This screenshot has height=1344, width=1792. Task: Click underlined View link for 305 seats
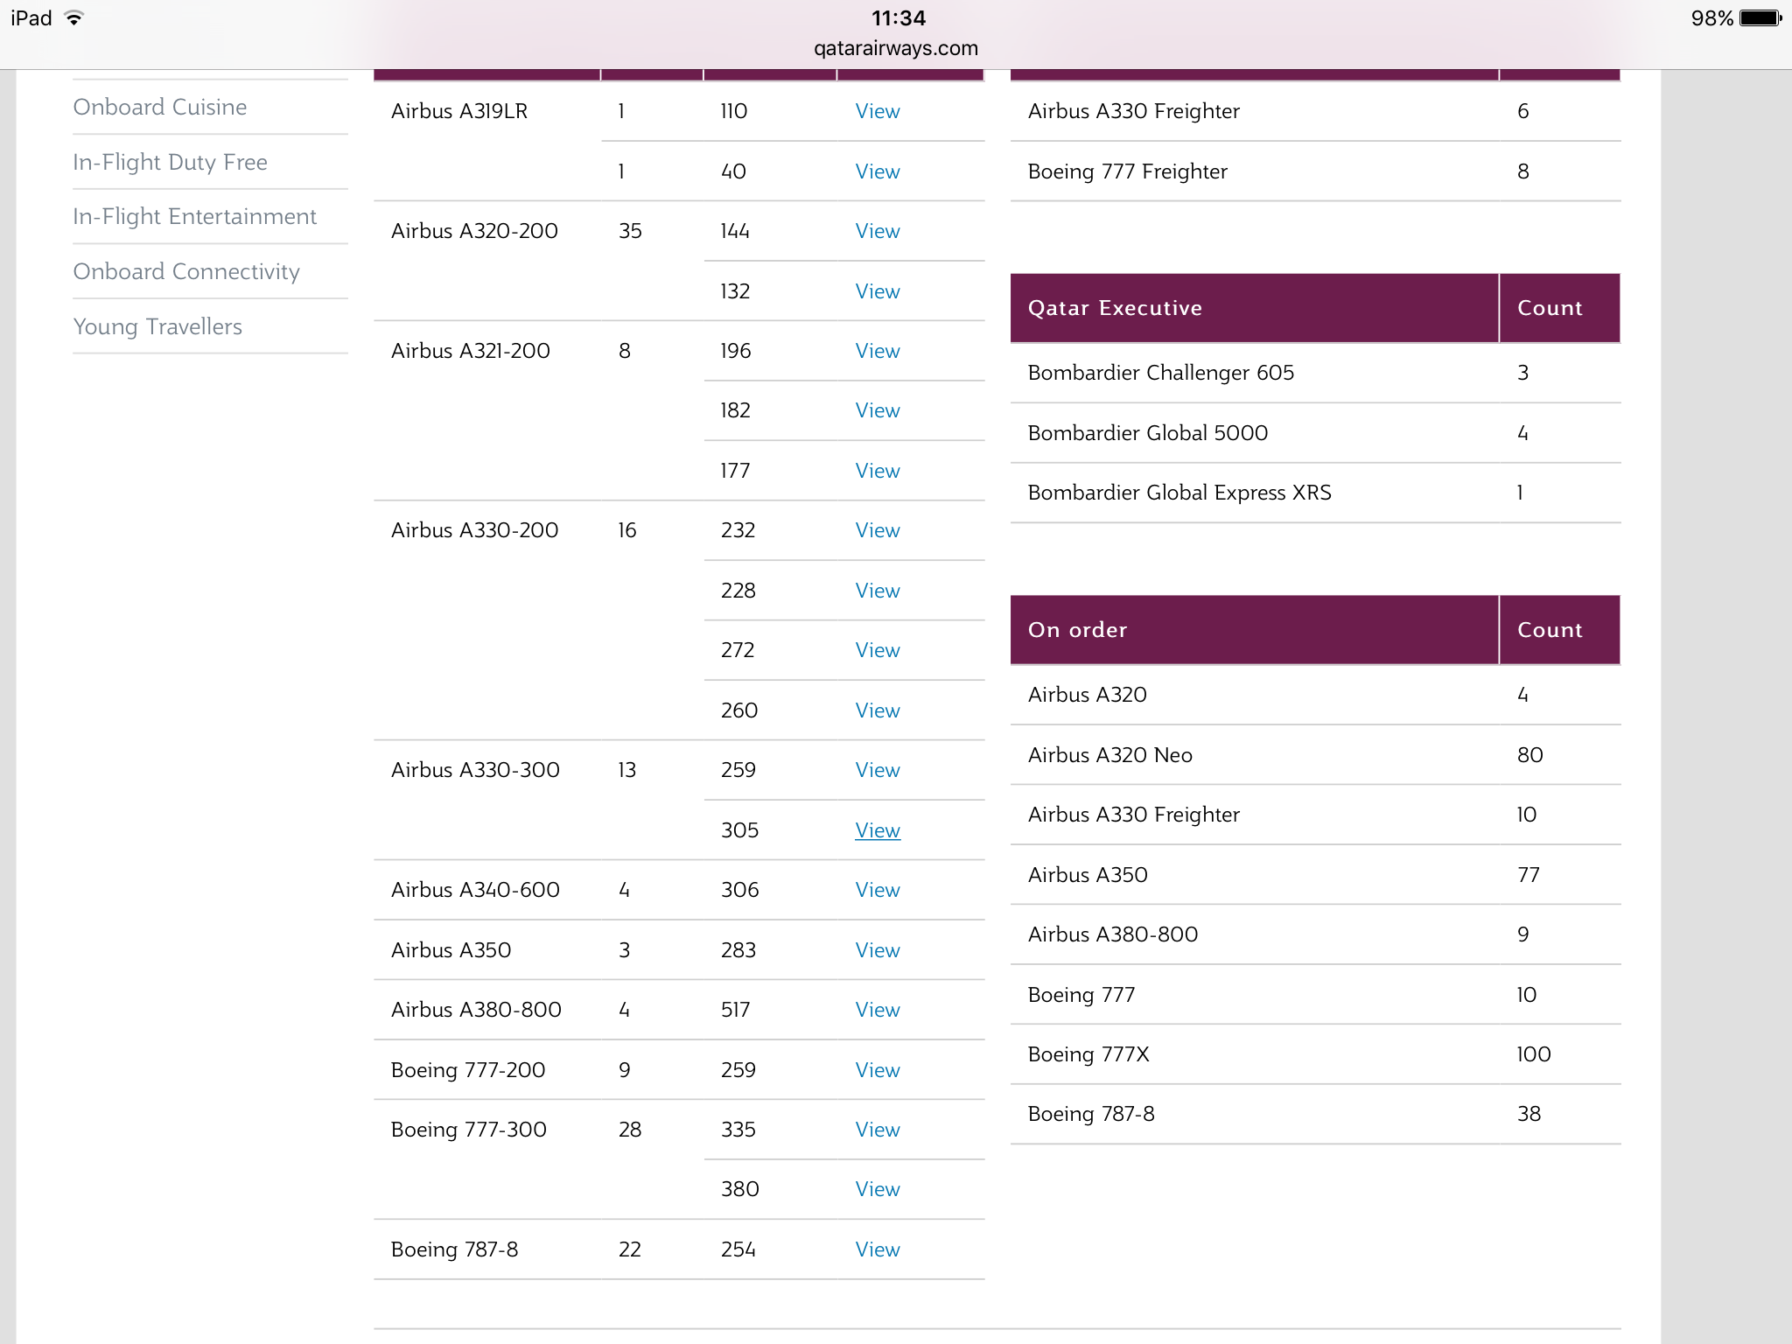click(x=877, y=830)
